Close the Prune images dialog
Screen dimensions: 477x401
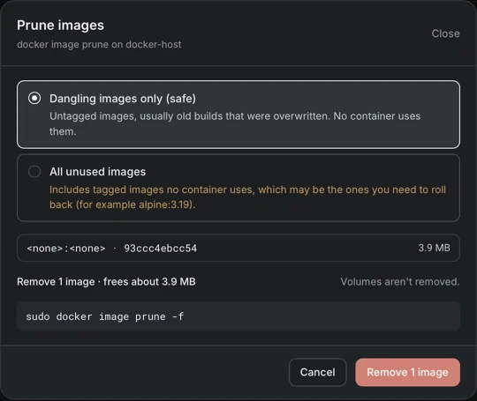(x=445, y=33)
